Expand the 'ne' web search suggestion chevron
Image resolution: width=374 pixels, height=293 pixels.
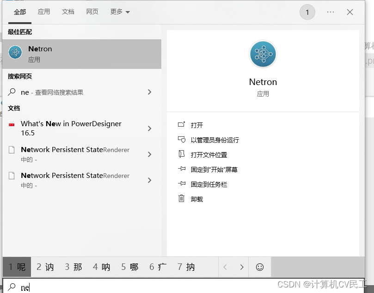point(149,92)
